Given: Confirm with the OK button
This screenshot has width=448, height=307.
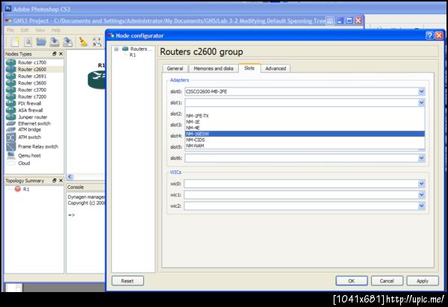Looking at the screenshot, I should [x=352, y=281].
